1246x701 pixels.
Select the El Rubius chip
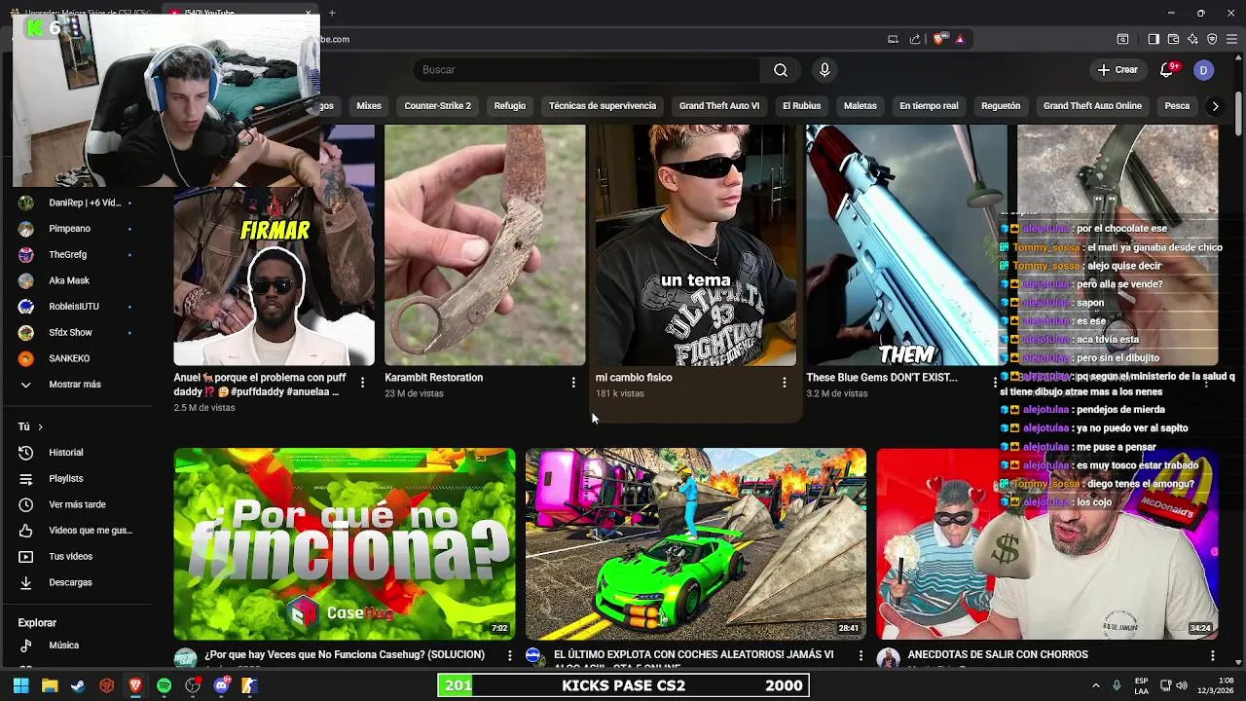(x=801, y=106)
